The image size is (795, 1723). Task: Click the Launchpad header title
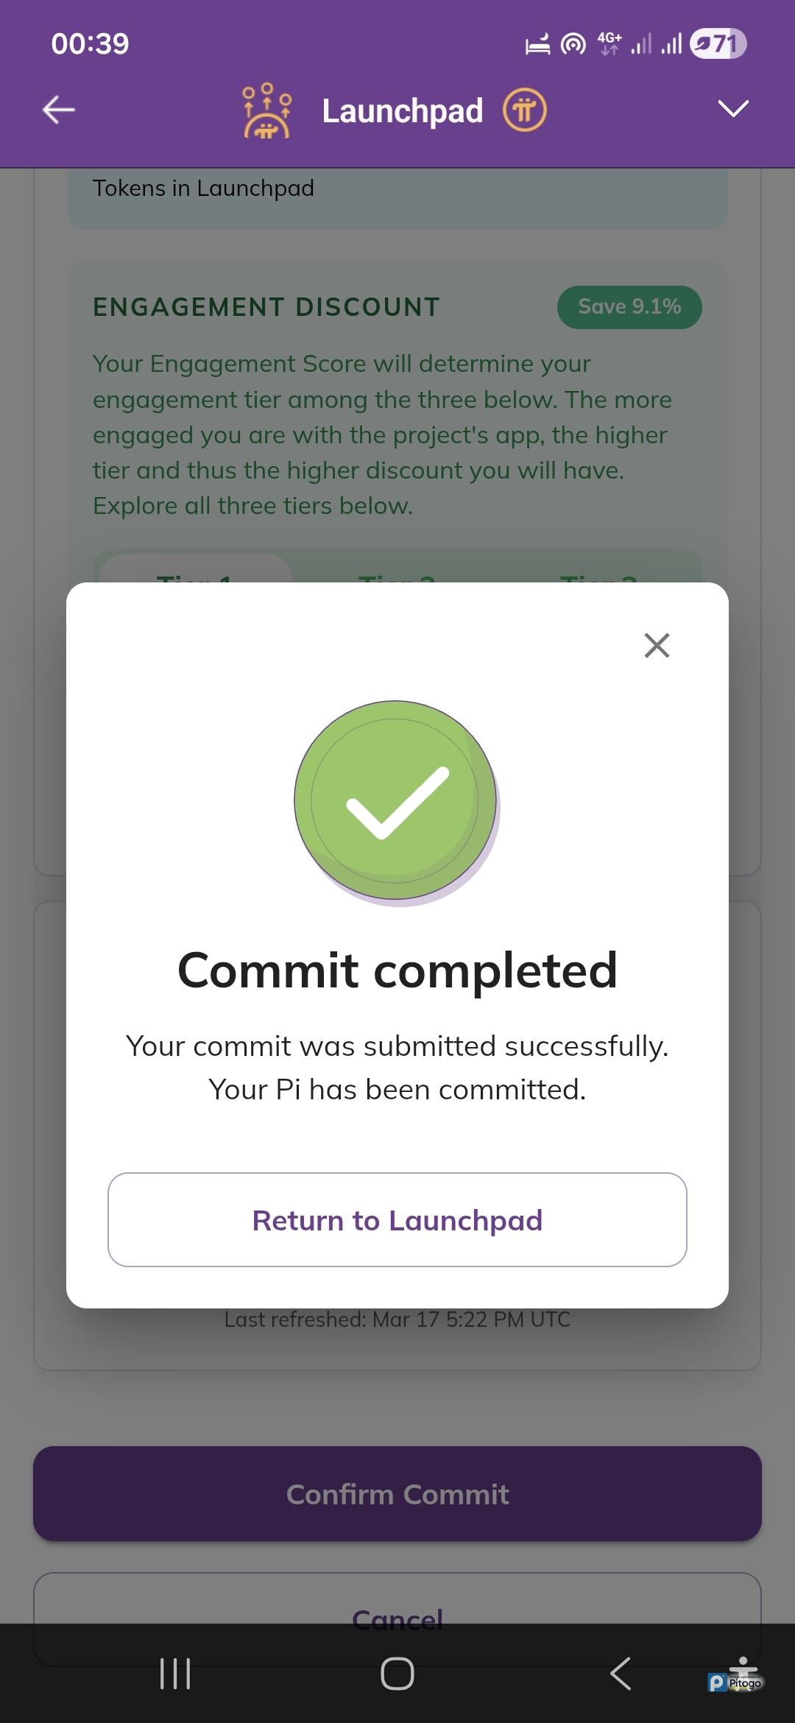tap(402, 111)
